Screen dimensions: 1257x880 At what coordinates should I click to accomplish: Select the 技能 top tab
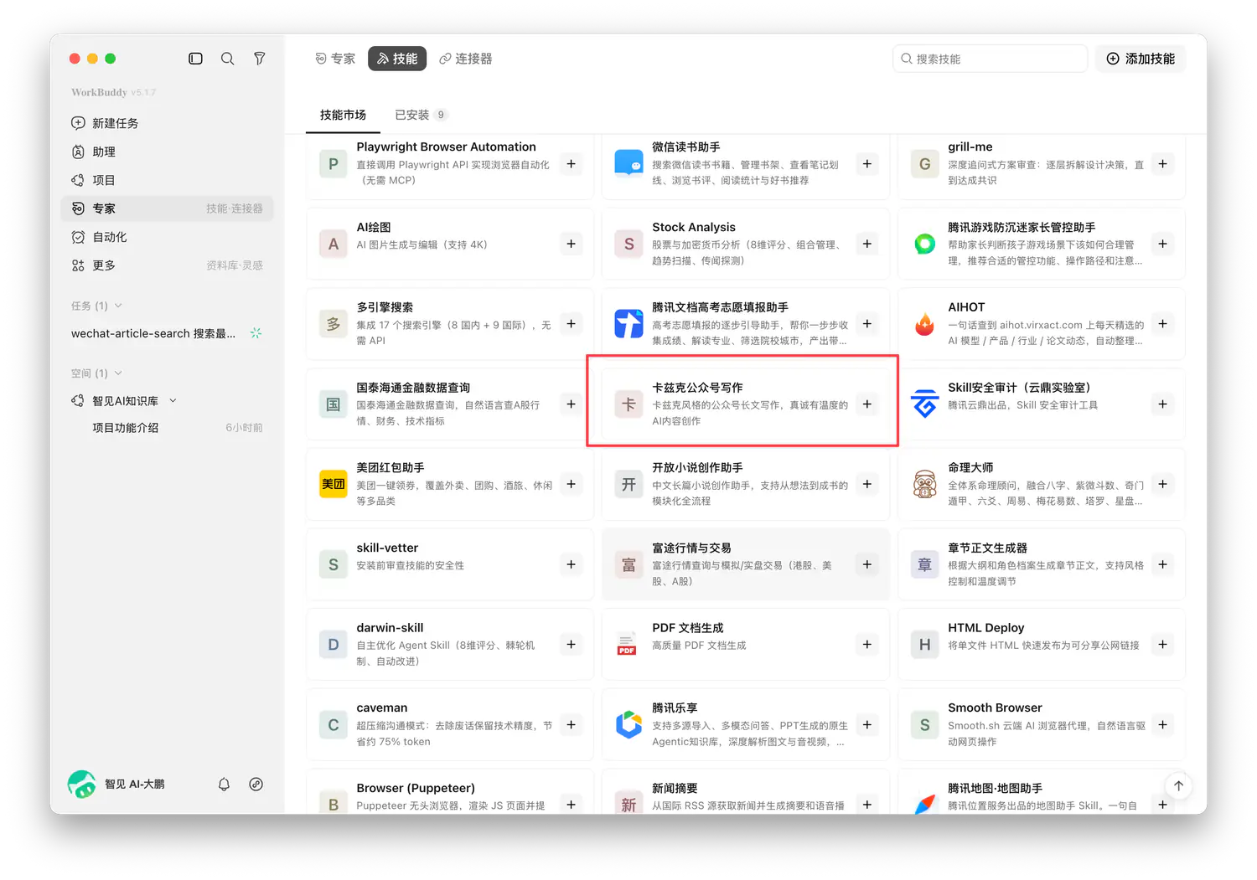(x=397, y=59)
